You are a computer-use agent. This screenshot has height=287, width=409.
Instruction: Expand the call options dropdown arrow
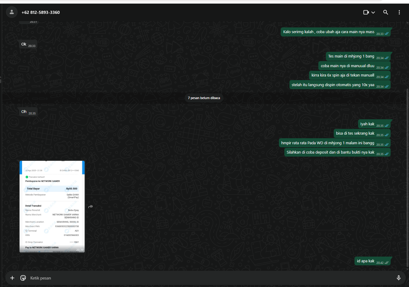click(373, 12)
